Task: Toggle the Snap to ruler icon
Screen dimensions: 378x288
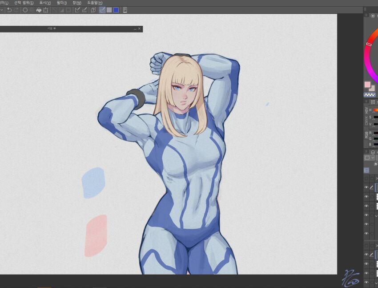Action: [77, 10]
